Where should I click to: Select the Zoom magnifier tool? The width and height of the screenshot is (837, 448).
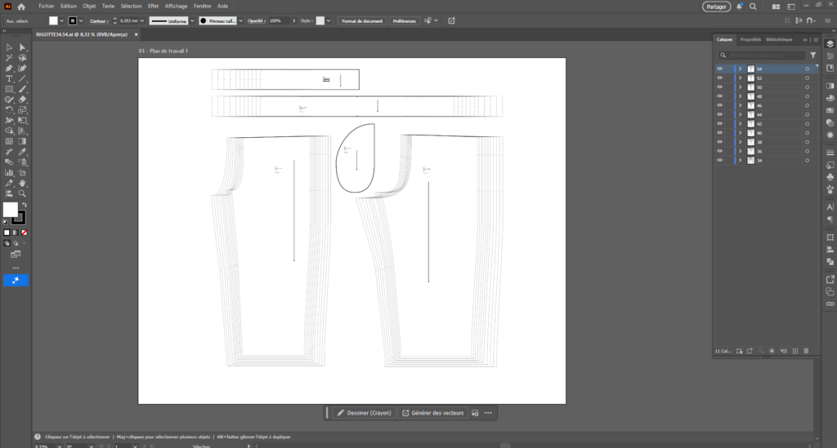(x=22, y=193)
